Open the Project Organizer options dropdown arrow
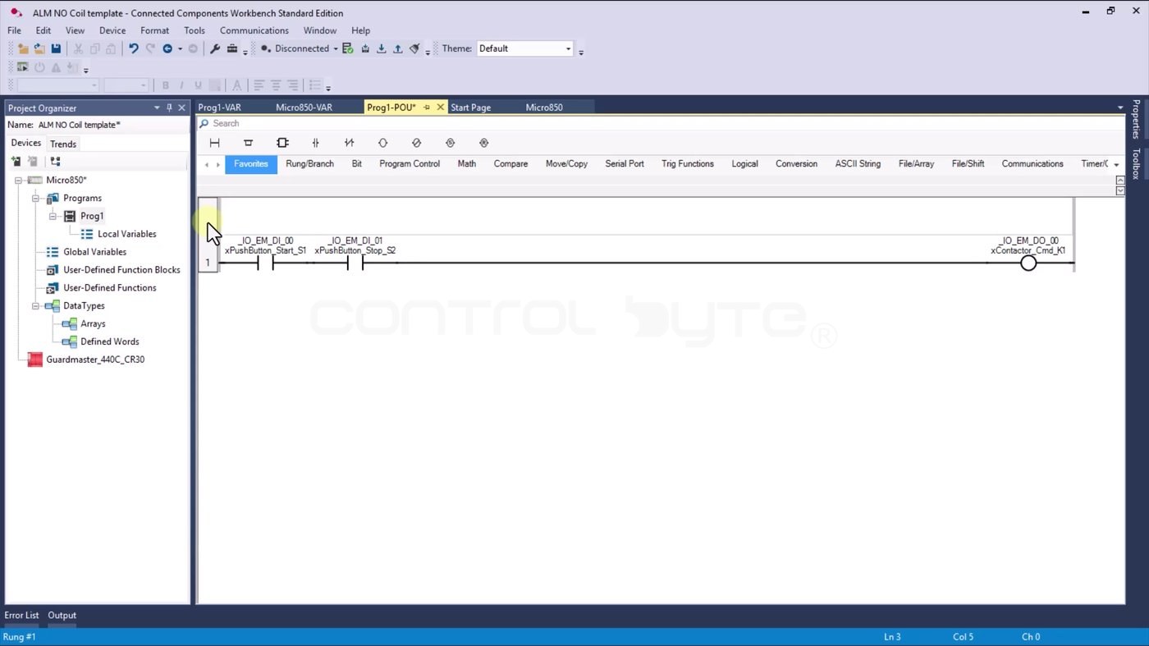This screenshot has width=1149, height=646. (157, 108)
